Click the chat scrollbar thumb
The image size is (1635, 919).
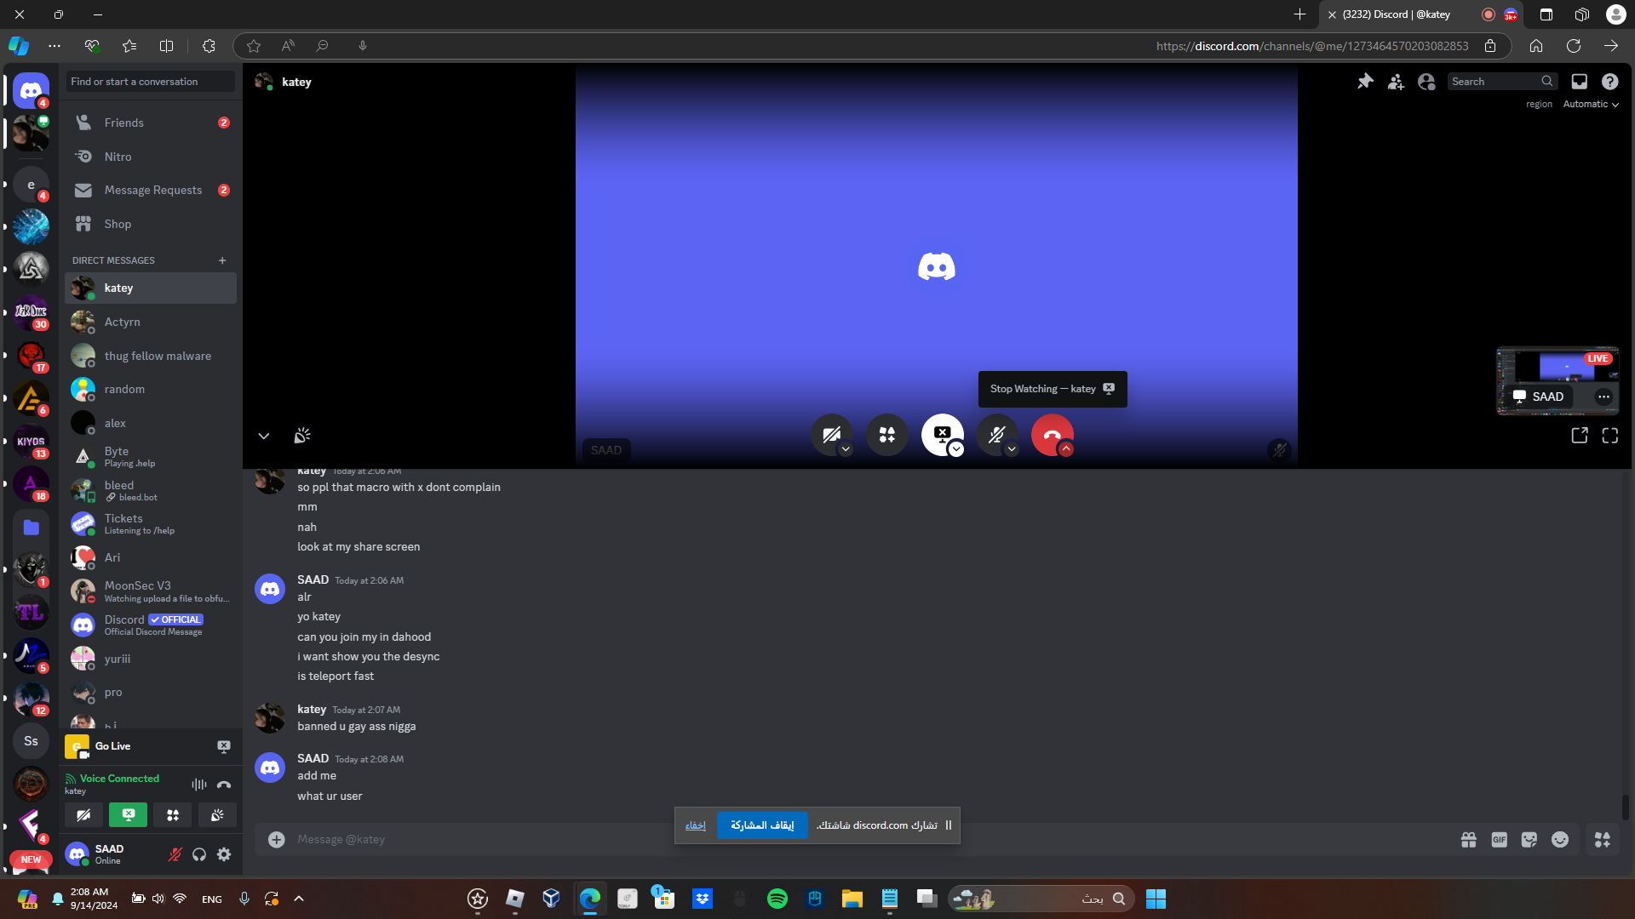click(x=1625, y=807)
